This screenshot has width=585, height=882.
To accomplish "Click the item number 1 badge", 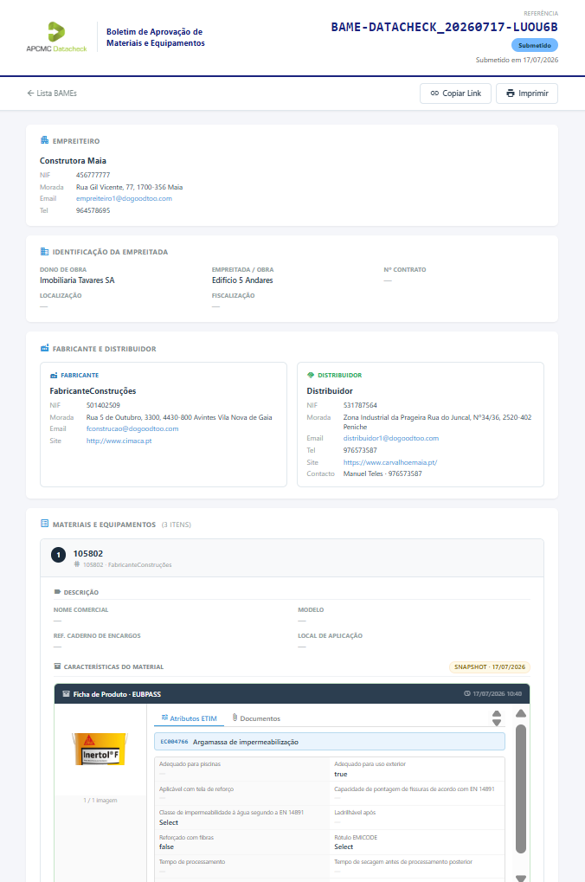I will [59, 555].
